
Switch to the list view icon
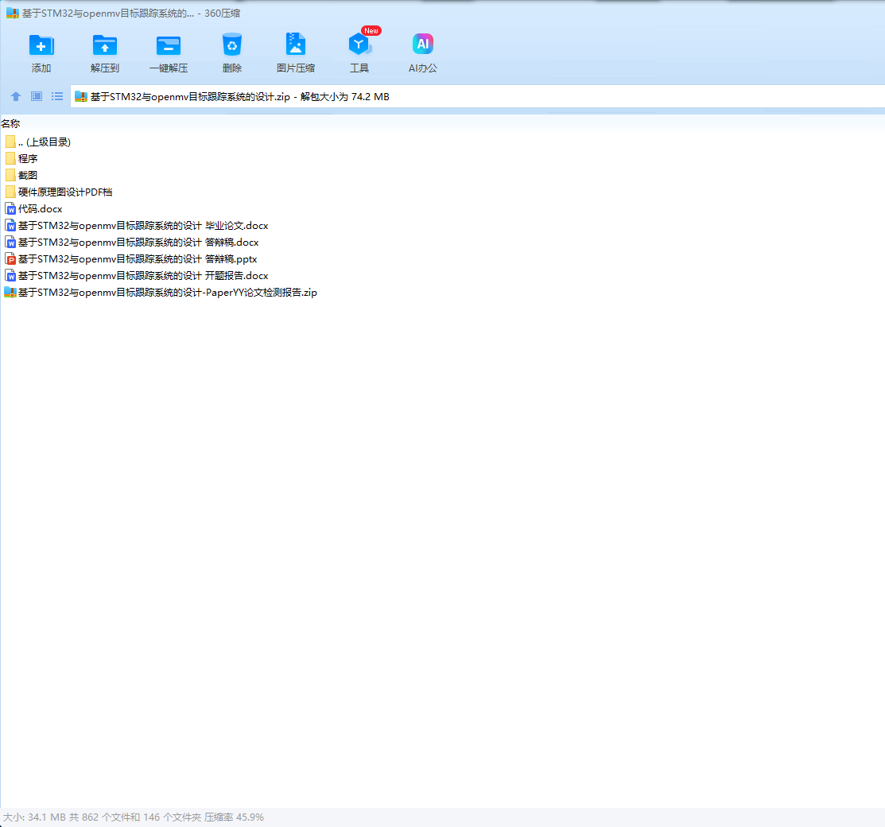(57, 96)
